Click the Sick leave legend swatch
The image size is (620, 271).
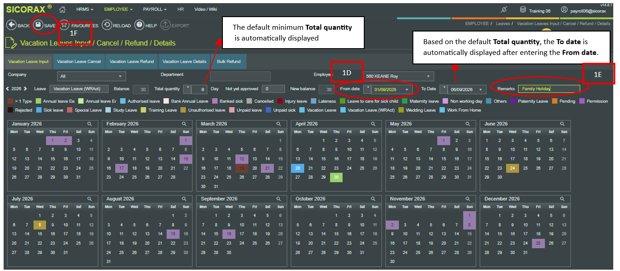(x=38, y=110)
